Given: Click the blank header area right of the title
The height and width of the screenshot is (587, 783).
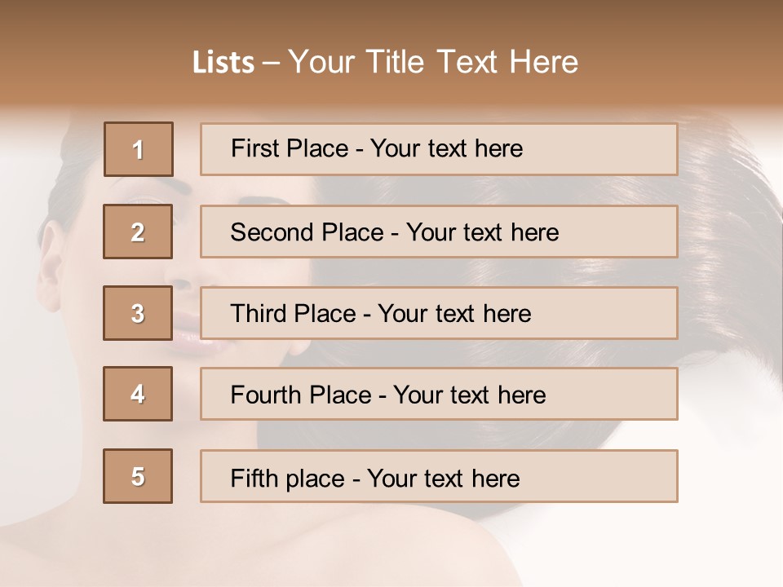Looking at the screenshot, I should pyautogui.click(x=685, y=62).
